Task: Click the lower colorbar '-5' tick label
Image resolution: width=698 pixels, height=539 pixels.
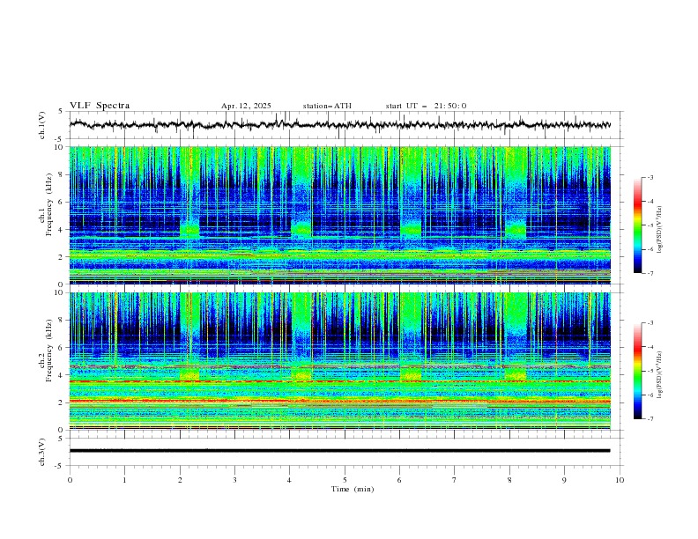Action: click(650, 371)
